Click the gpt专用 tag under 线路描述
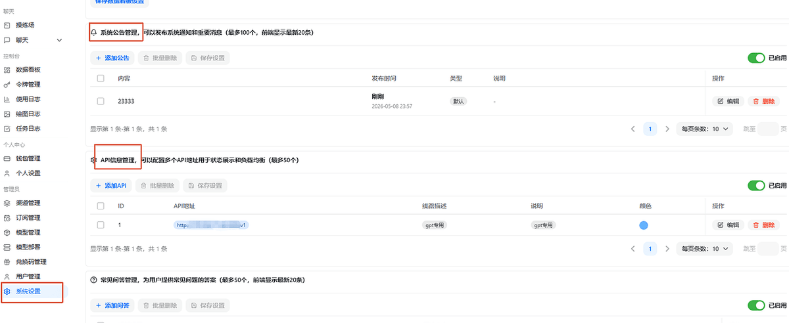 (x=435, y=225)
